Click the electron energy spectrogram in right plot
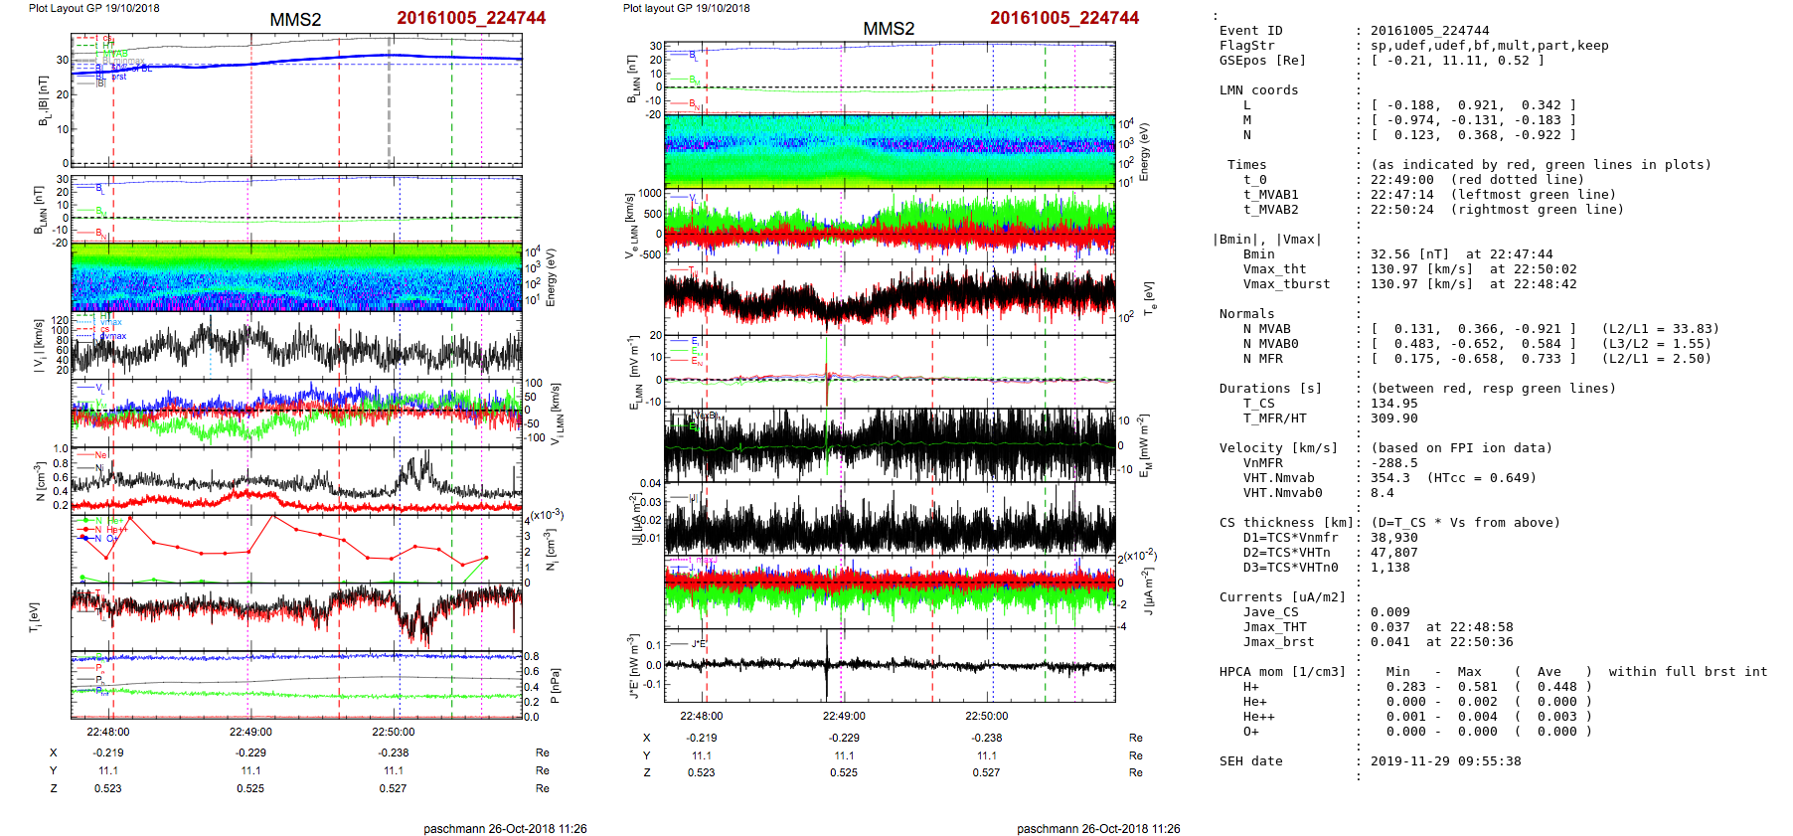 point(890,151)
